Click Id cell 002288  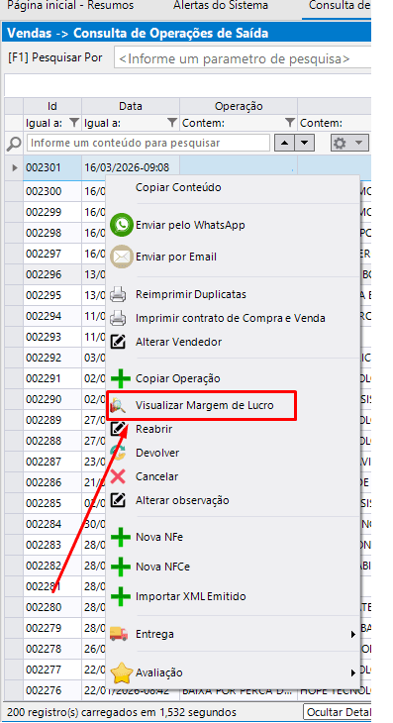tap(52, 441)
